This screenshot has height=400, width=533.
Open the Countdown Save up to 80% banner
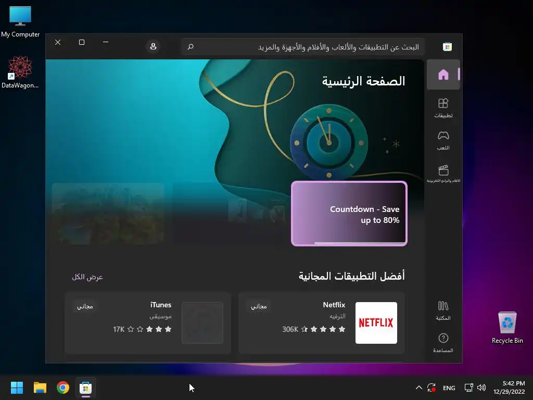pos(349,214)
